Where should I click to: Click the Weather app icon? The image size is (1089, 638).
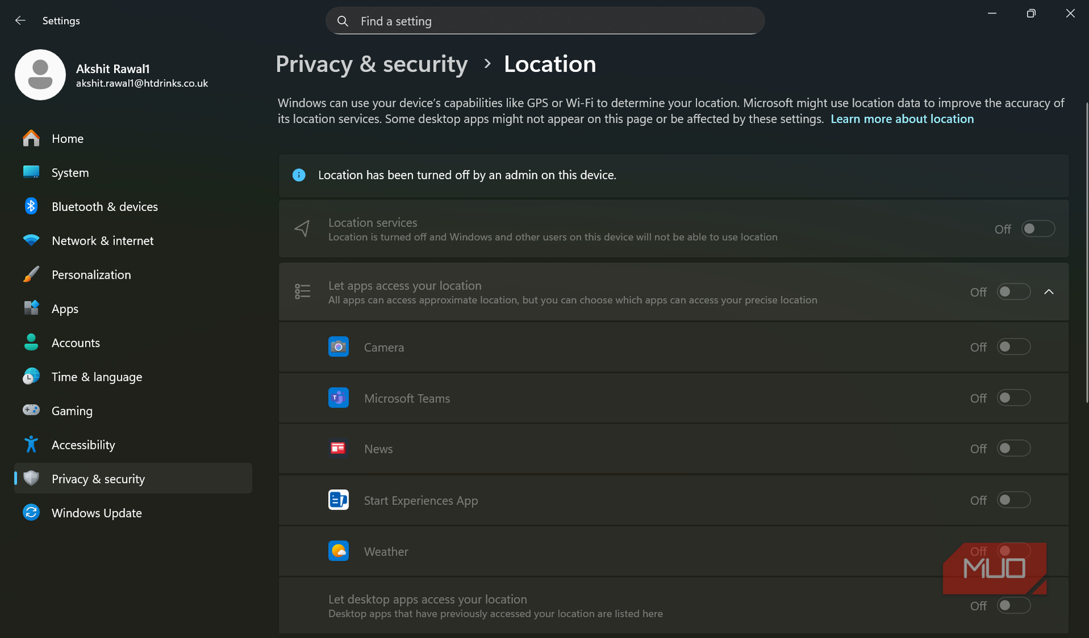339,551
